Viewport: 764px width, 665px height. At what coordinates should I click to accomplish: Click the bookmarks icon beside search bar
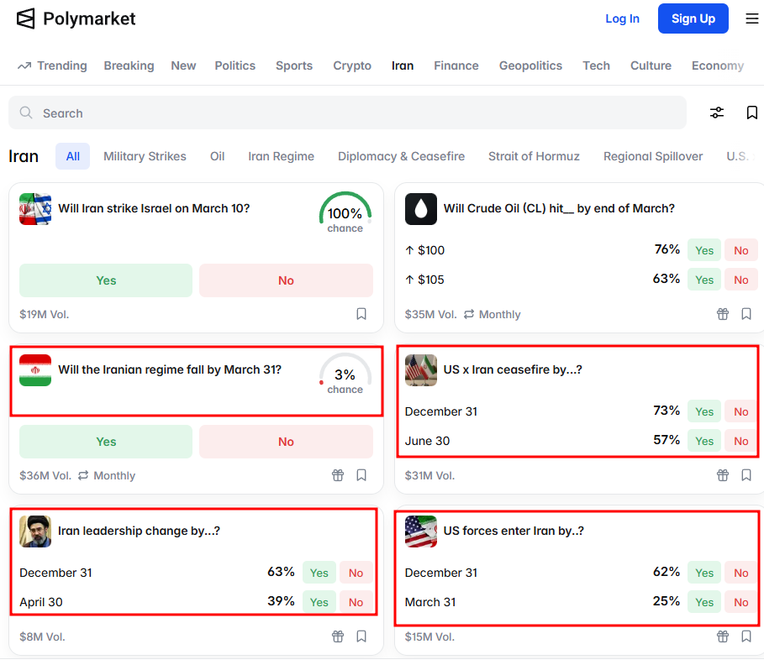751,113
